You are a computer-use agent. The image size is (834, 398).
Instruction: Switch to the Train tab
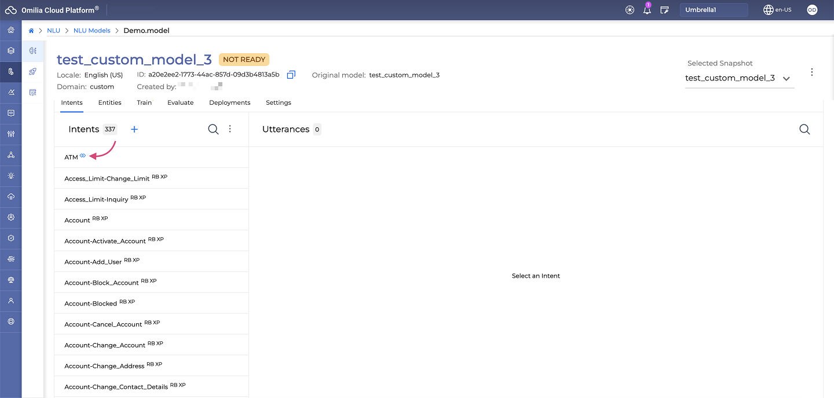(144, 102)
